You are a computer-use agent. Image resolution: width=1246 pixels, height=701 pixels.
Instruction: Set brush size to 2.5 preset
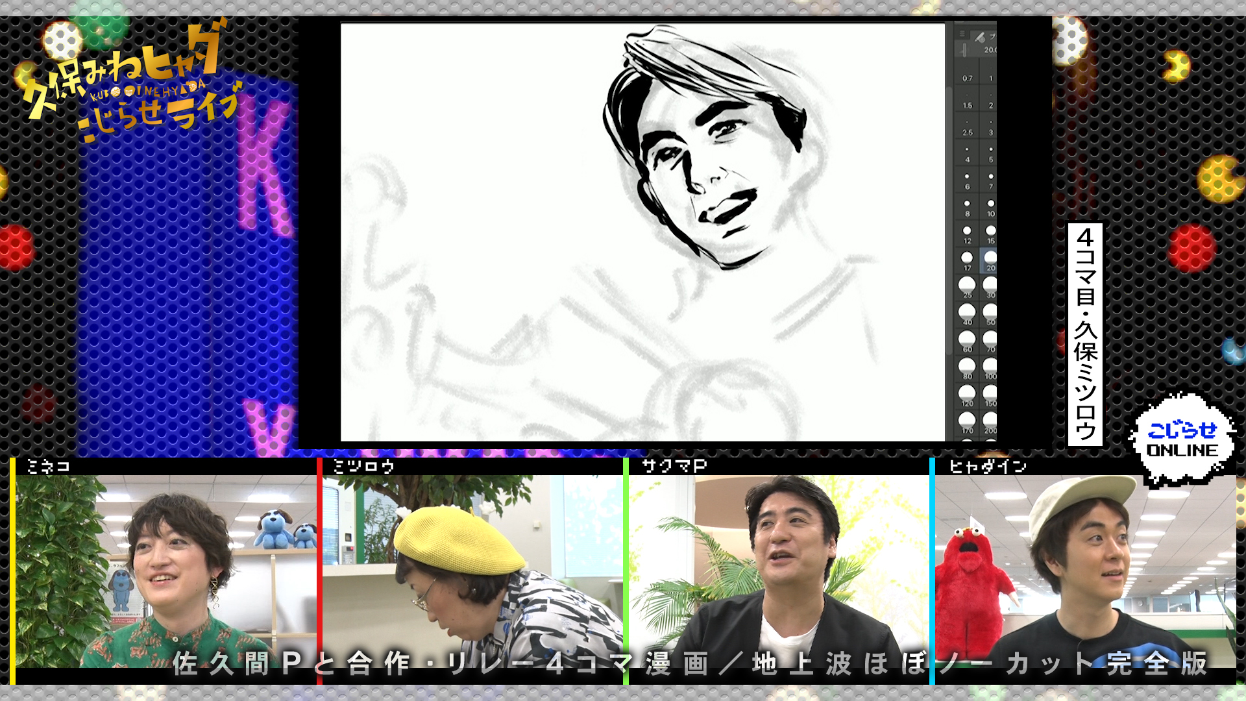[x=967, y=128]
